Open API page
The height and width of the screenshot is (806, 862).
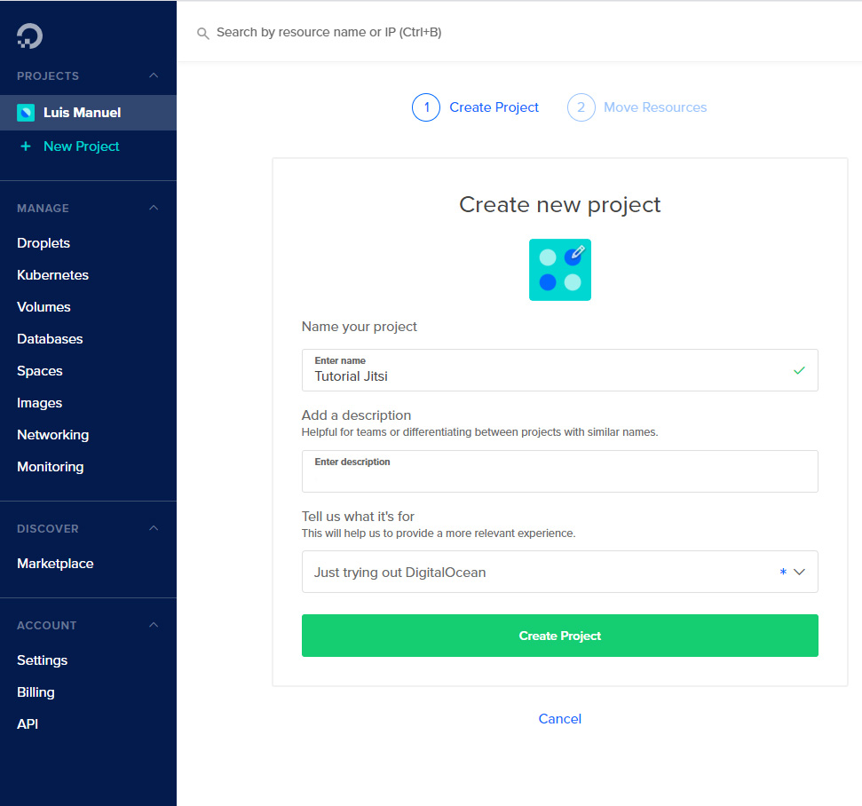[x=28, y=724]
